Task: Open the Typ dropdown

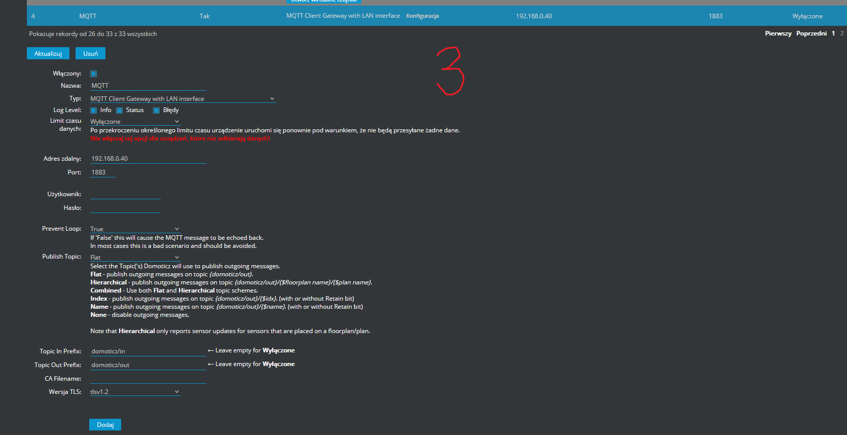Action: pos(183,98)
